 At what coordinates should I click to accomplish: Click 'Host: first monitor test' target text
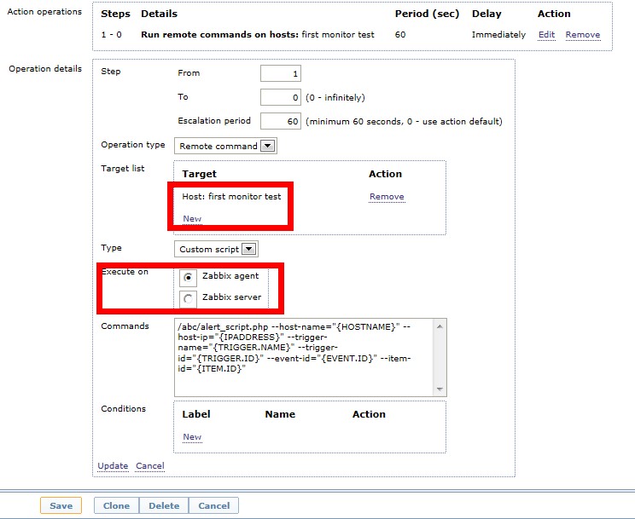tap(231, 197)
